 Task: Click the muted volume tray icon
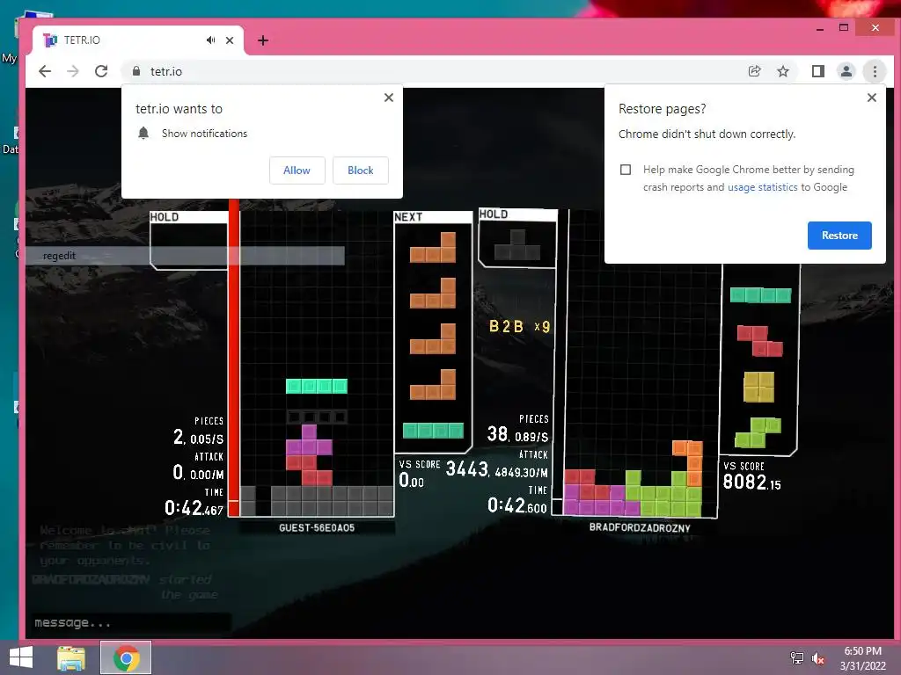818,657
